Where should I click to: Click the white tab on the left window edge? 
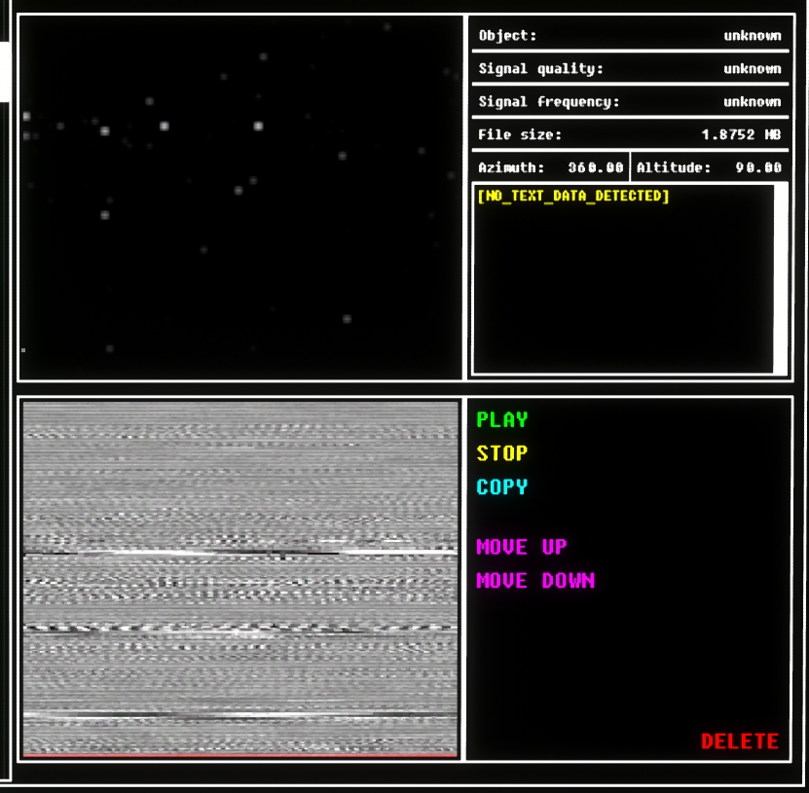coord(5,72)
